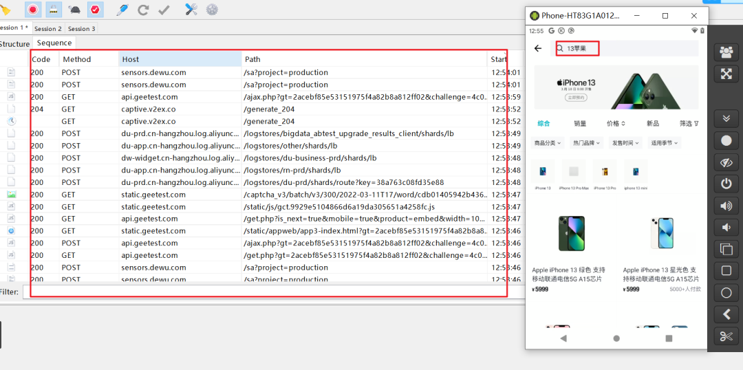The width and height of the screenshot is (743, 370).
Task: Sort table by Path column header
Action: [x=364, y=59]
